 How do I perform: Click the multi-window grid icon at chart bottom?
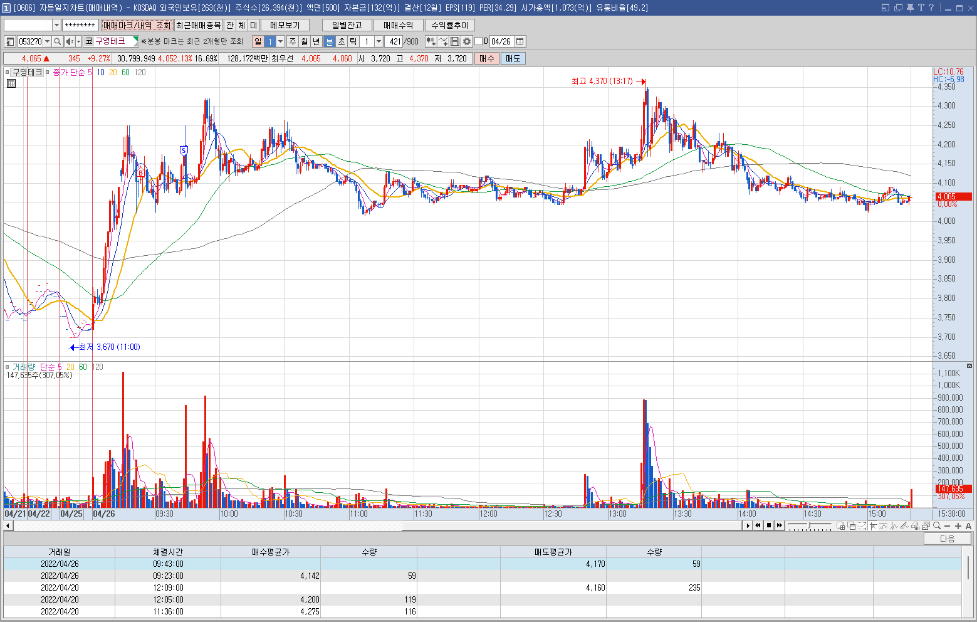pyautogui.click(x=841, y=525)
